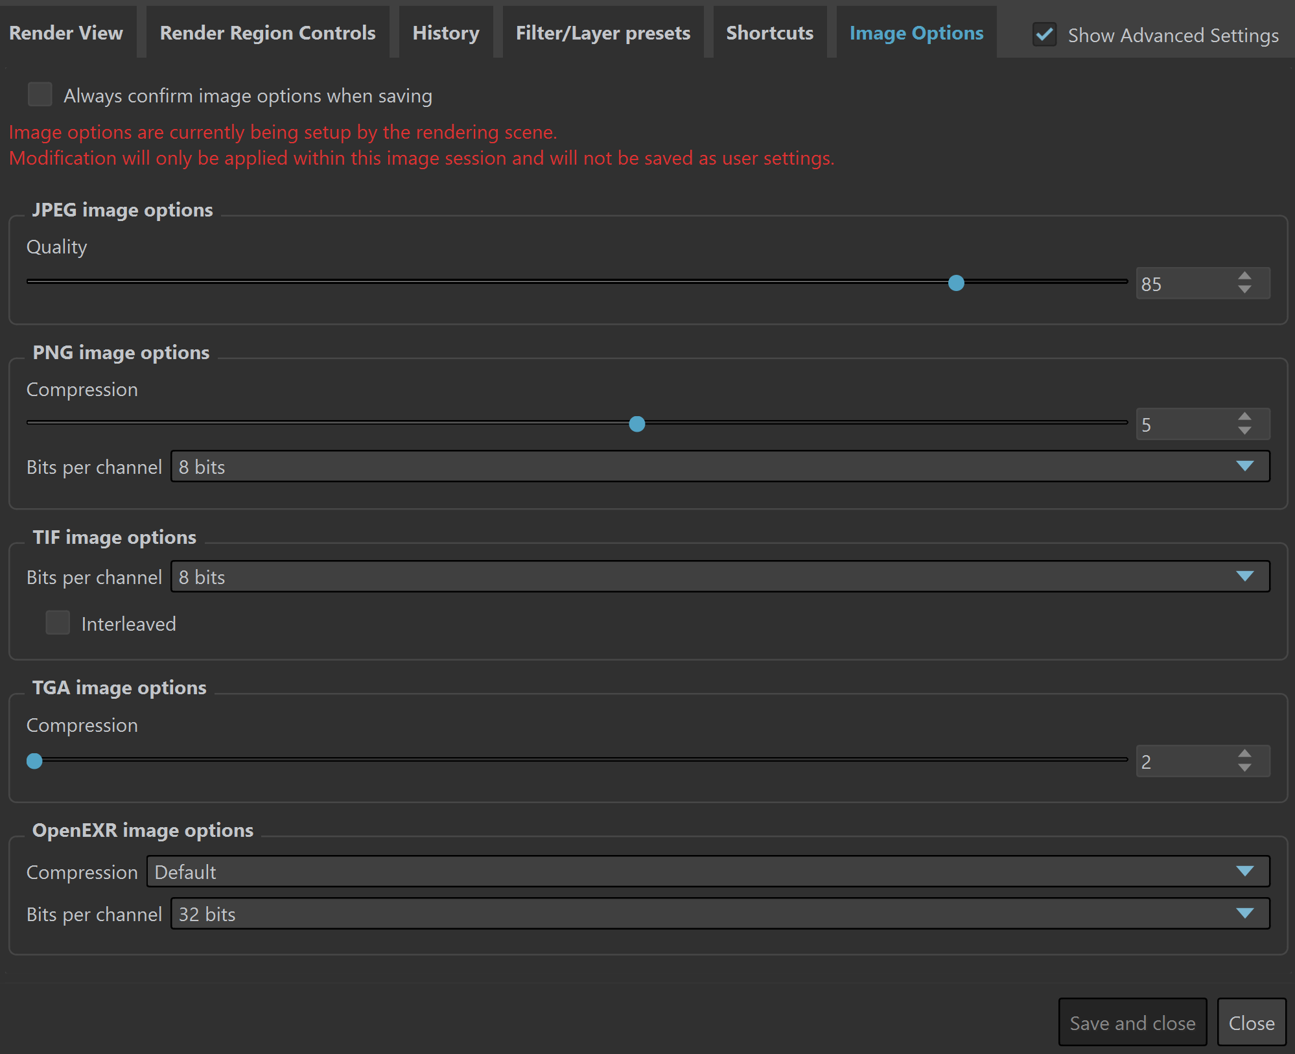This screenshot has height=1054, width=1295.
Task: Switch to the Filter/Layer presets tab
Action: point(603,33)
